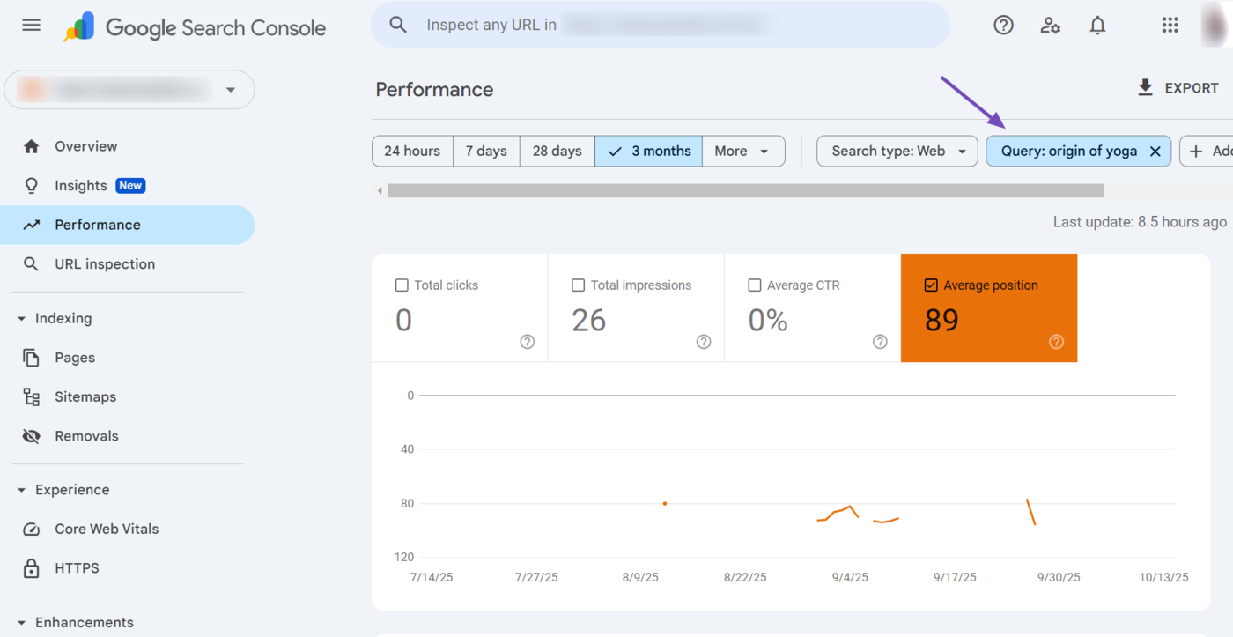Enable the Total clicks checkbox

point(402,285)
